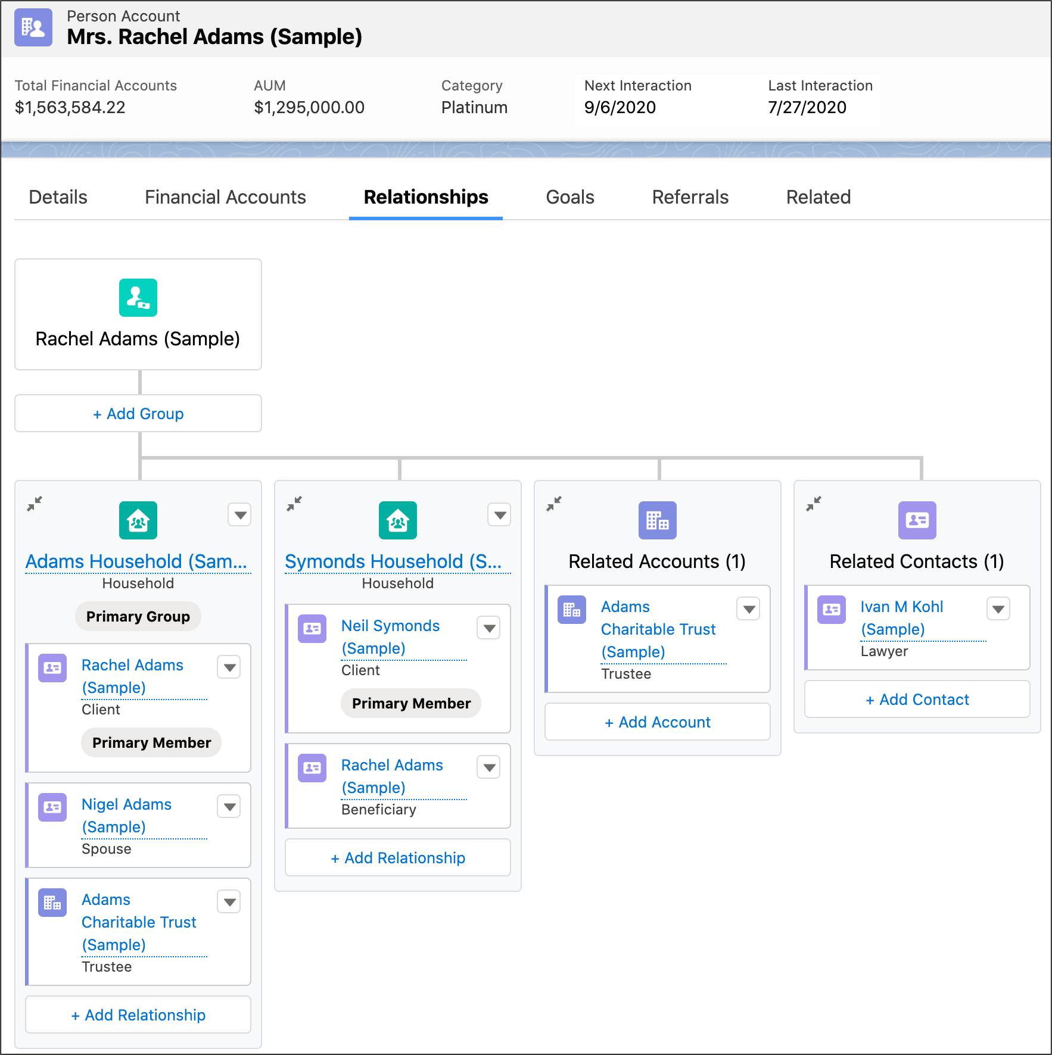1052x1055 pixels.
Task: Click the Person Account header icon
Action: (33, 27)
